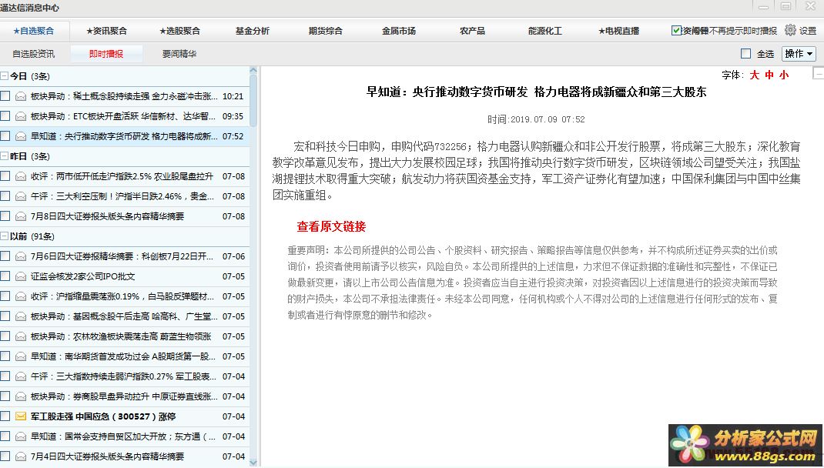The image size is (824, 468).
Task: Switch to ★资讯聚合 tab
Action: (x=107, y=31)
